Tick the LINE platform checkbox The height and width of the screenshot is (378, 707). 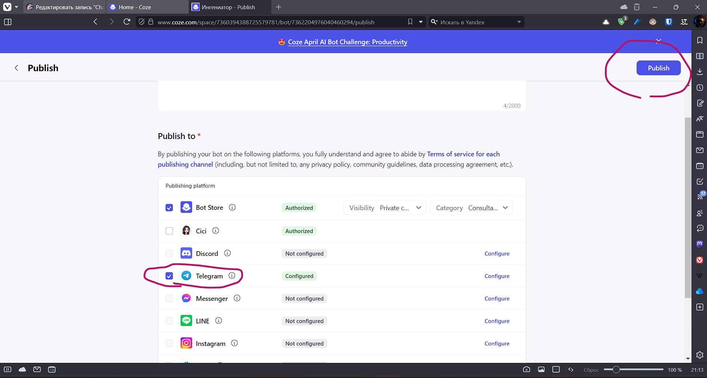pos(169,321)
